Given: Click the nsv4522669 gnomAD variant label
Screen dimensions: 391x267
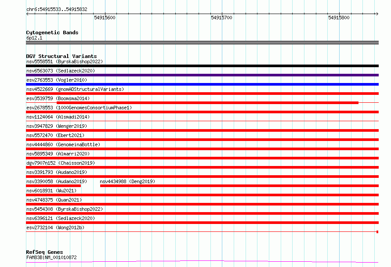Looking at the screenshot, I should click(75, 89).
